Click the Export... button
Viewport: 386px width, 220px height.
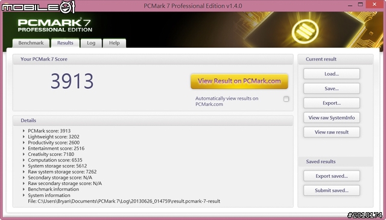click(332, 103)
